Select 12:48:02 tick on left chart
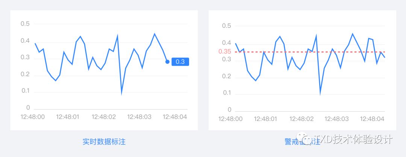Screen dimensions: 406x157 coord(104,117)
